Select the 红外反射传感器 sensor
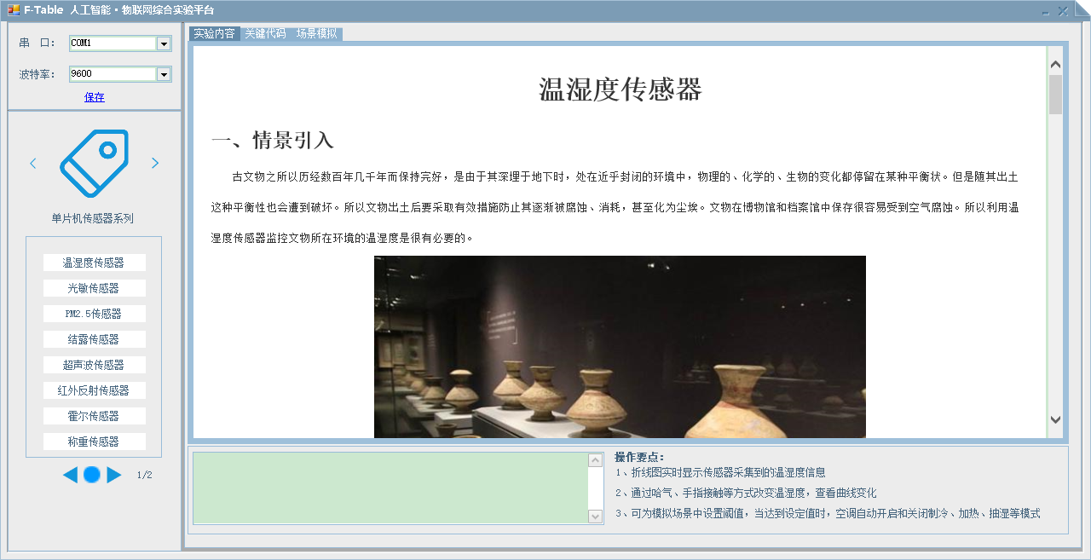The image size is (1091, 560). (94, 390)
